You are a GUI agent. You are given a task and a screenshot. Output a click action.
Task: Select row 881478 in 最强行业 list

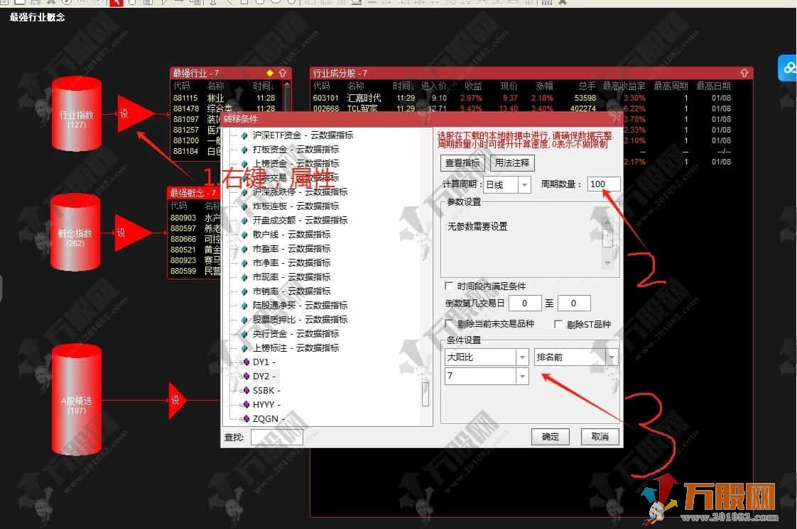[x=227, y=108]
